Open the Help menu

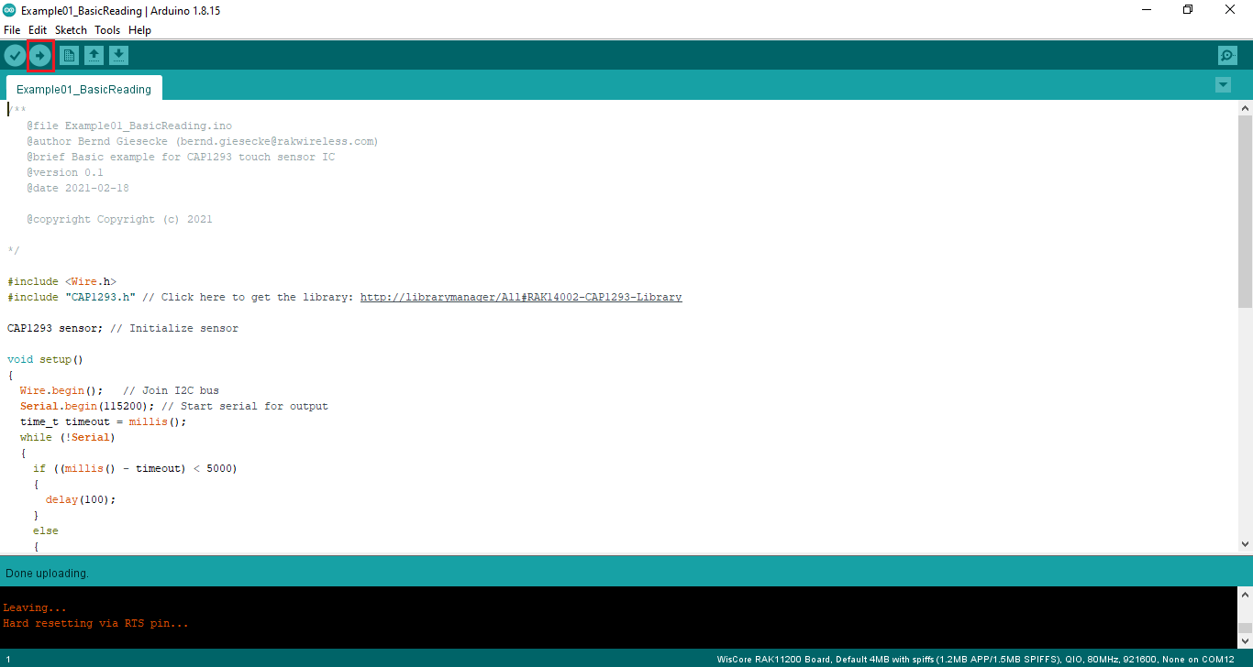click(x=139, y=30)
